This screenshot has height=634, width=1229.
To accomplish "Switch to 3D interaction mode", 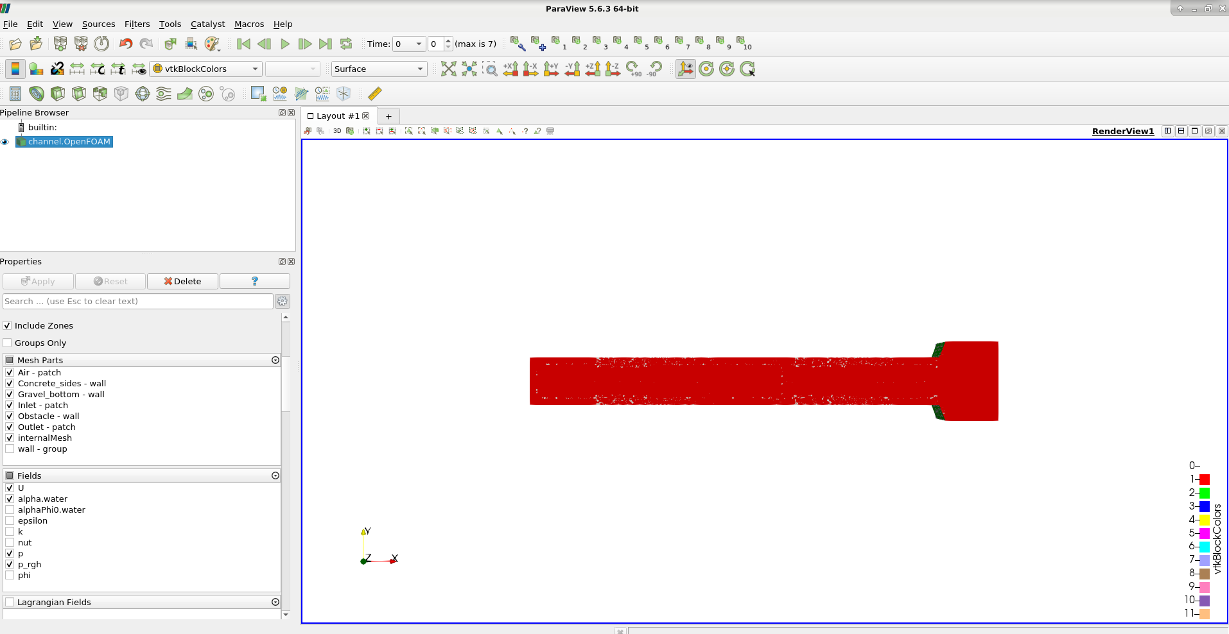I will click(338, 131).
